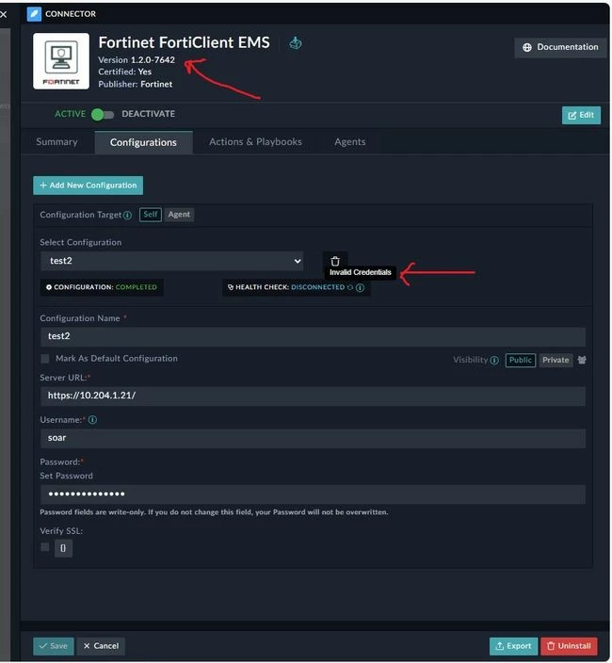
Task: Select Agent as configuration target
Action: coord(179,215)
